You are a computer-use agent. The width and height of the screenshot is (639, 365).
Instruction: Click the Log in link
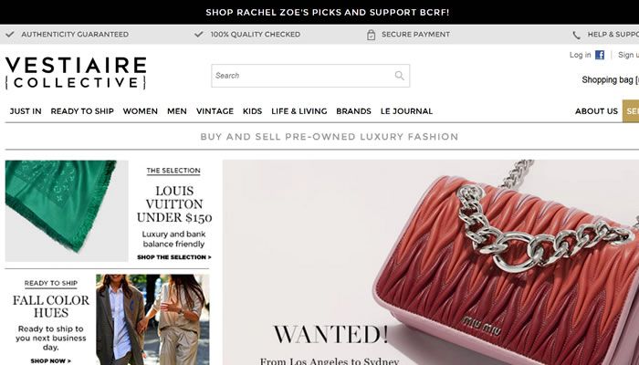pyautogui.click(x=580, y=55)
